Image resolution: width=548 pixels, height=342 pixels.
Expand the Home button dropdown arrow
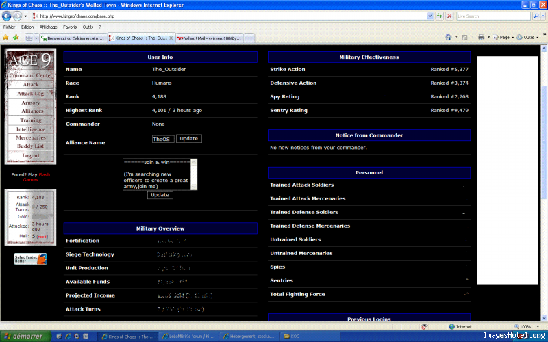coord(456,38)
